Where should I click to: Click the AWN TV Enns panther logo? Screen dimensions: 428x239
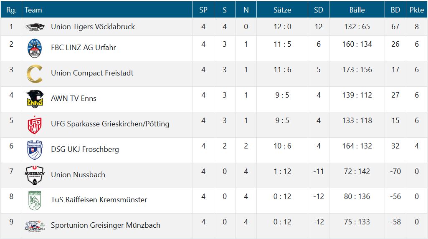[x=35, y=99]
